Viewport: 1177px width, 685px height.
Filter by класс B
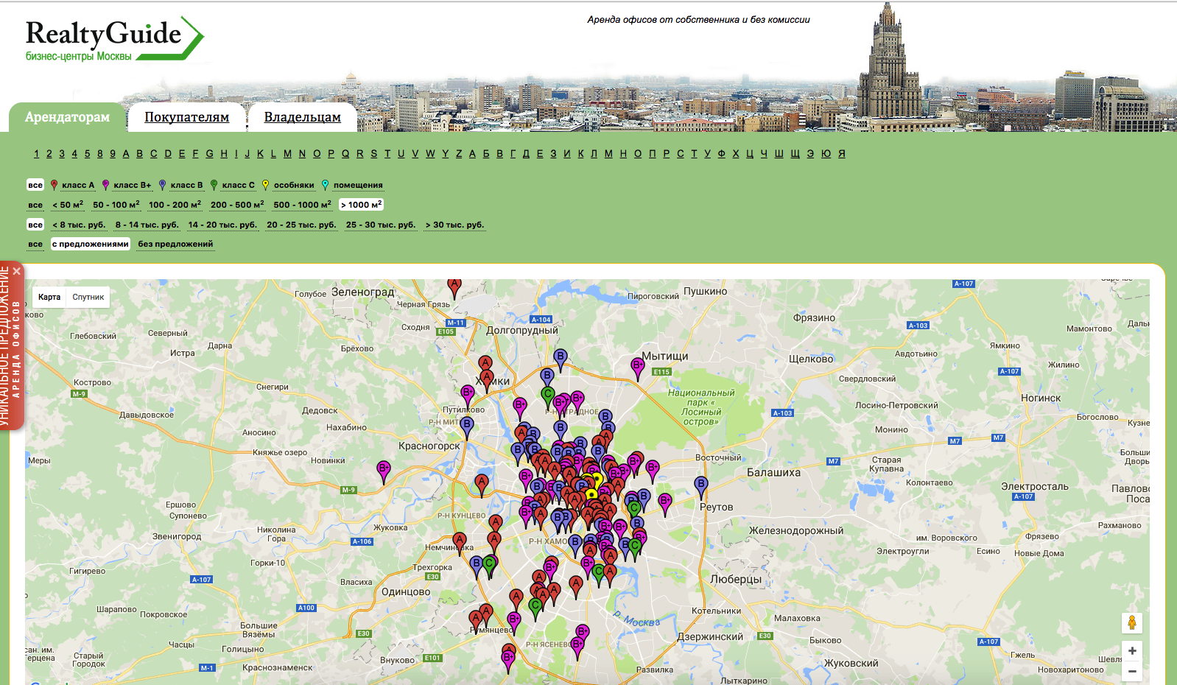pos(186,186)
